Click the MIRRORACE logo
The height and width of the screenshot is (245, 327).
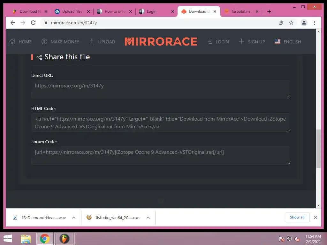click(x=161, y=41)
